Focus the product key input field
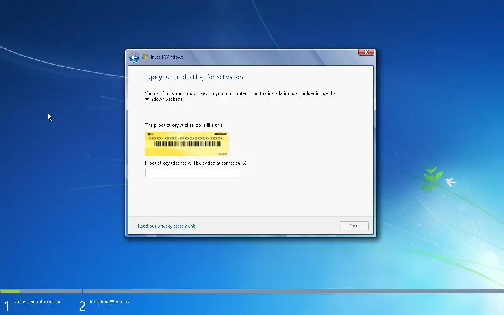 click(x=192, y=173)
